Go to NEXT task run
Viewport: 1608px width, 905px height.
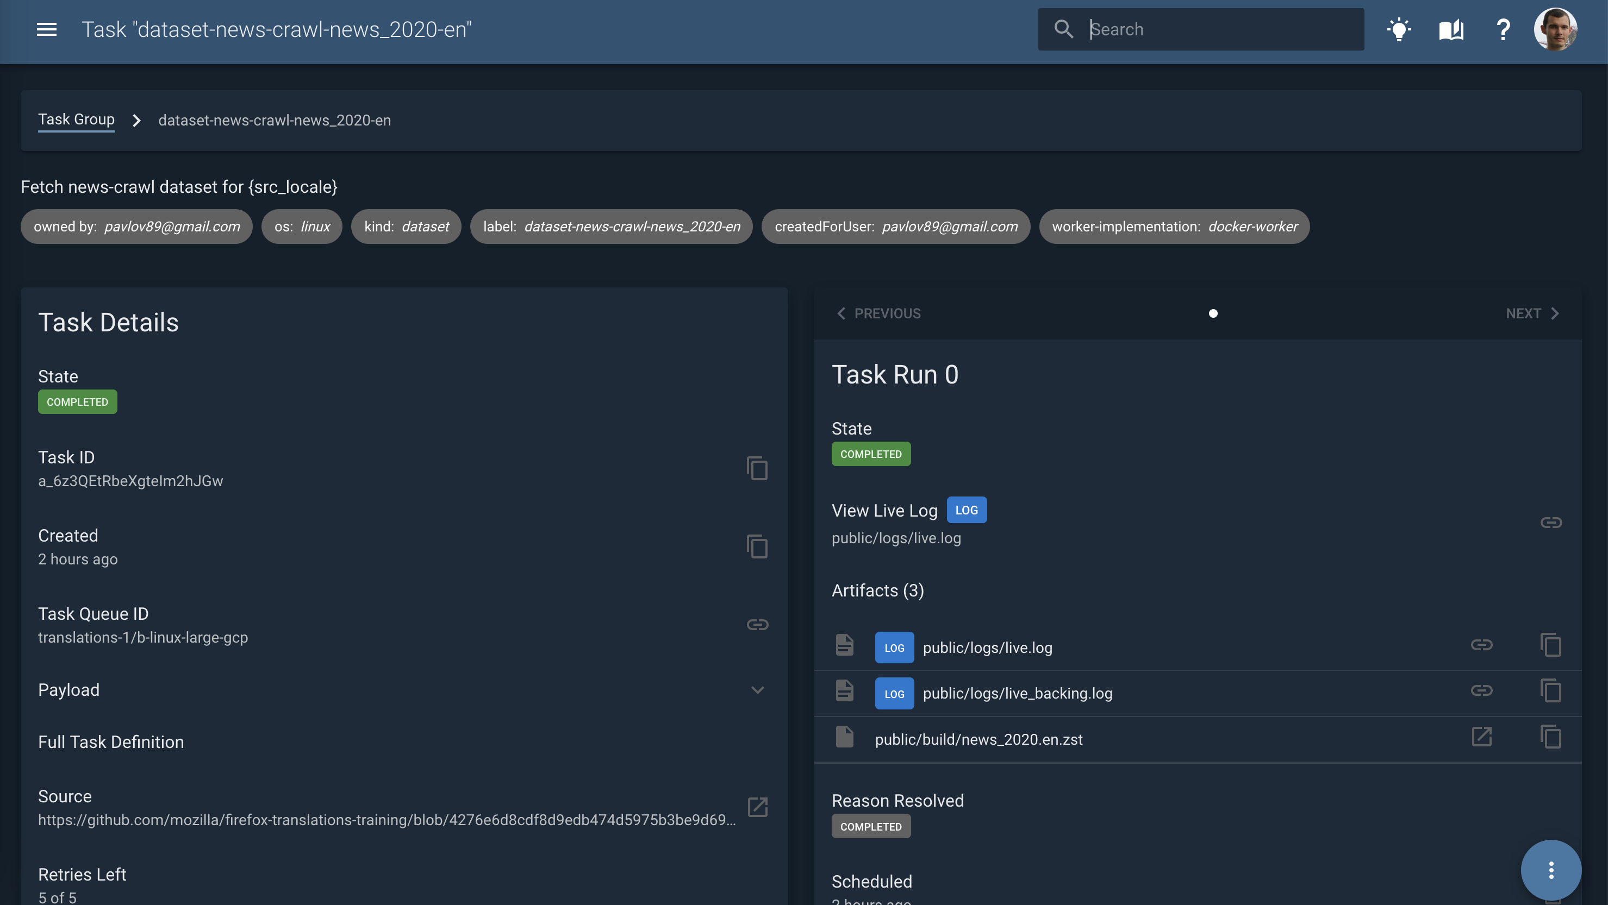coord(1533,313)
